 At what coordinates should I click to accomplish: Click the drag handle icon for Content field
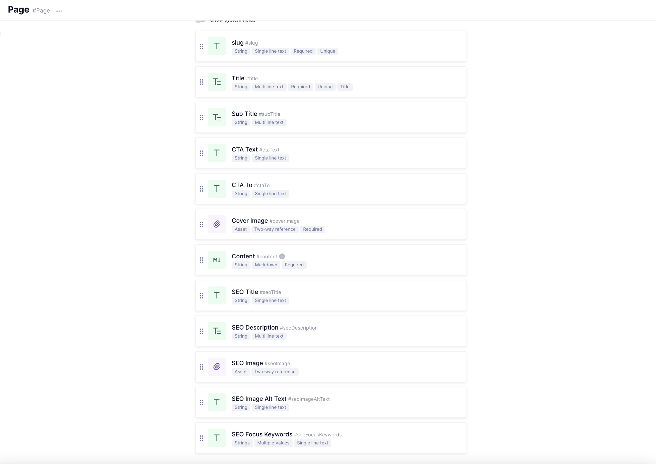point(202,260)
